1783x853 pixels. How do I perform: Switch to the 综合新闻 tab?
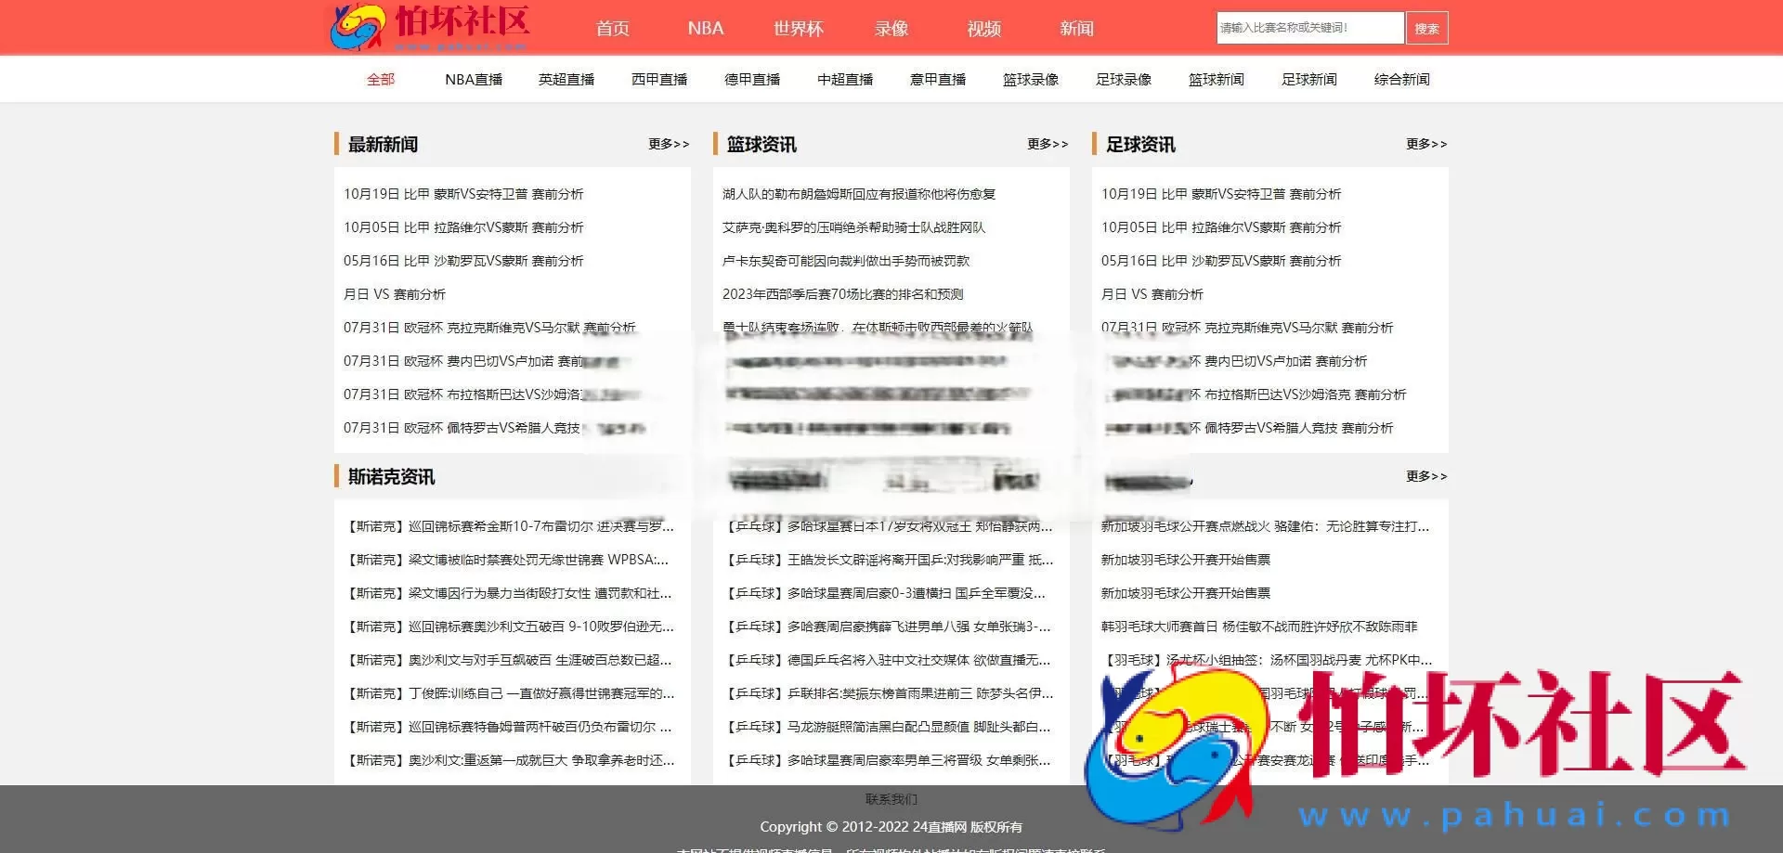(x=1402, y=79)
